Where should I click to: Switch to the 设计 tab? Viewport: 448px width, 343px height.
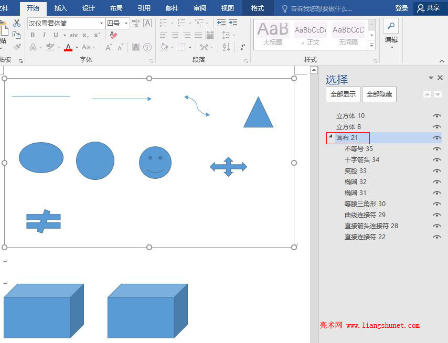click(88, 8)
